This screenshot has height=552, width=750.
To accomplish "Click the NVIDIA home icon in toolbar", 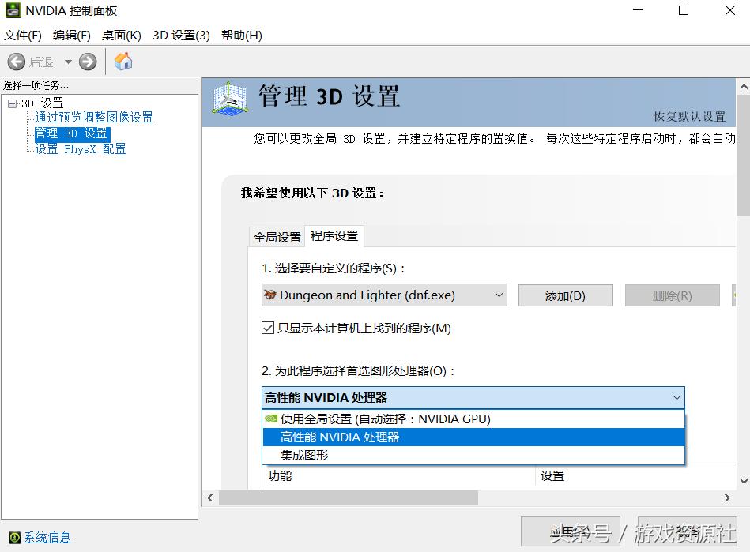I will tap(123, 61).
